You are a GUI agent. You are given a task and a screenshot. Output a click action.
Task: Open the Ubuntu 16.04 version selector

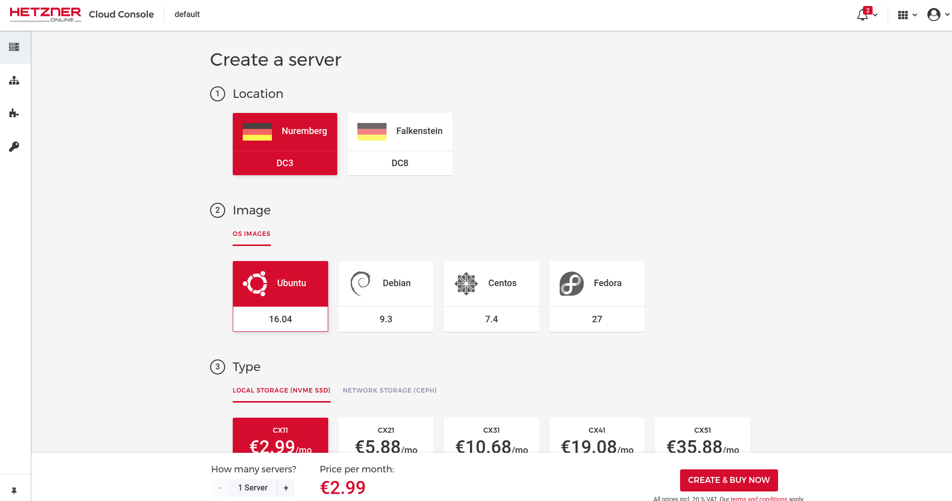(x=280, y=319)
